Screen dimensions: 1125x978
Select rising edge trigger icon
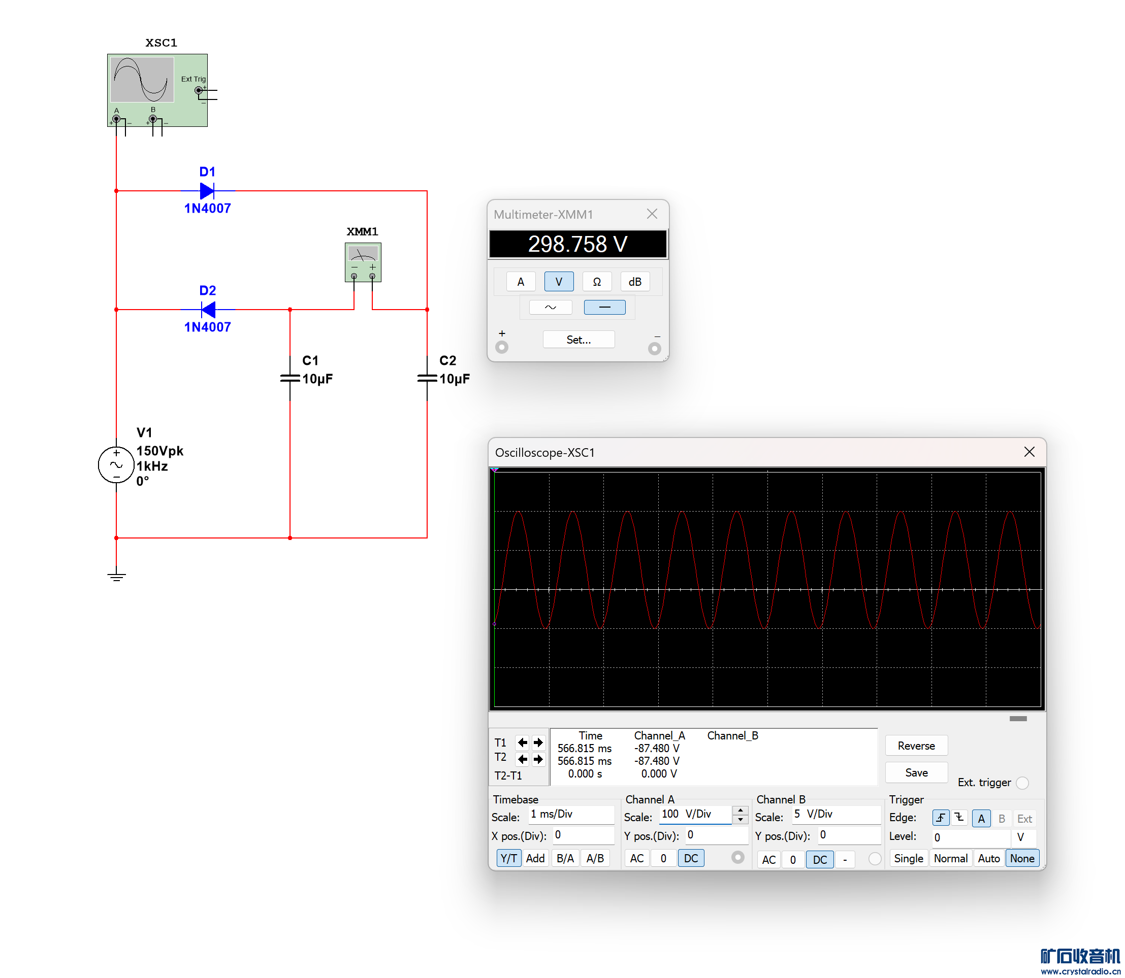(x=941, y=818)
